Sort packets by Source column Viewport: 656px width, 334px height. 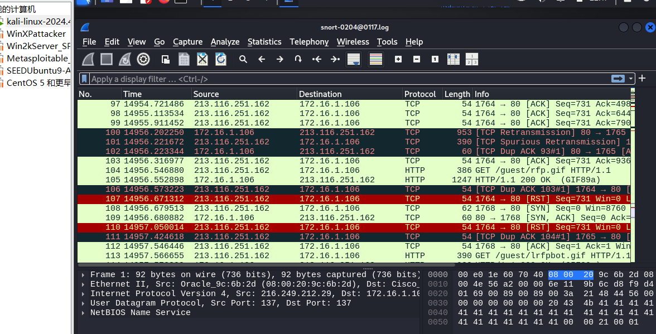pyautogui.click(x=244, y=94)
